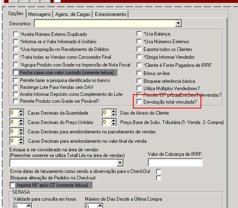
Task: Check Devolução total vinculada?
Action: [x=139, y=102]
